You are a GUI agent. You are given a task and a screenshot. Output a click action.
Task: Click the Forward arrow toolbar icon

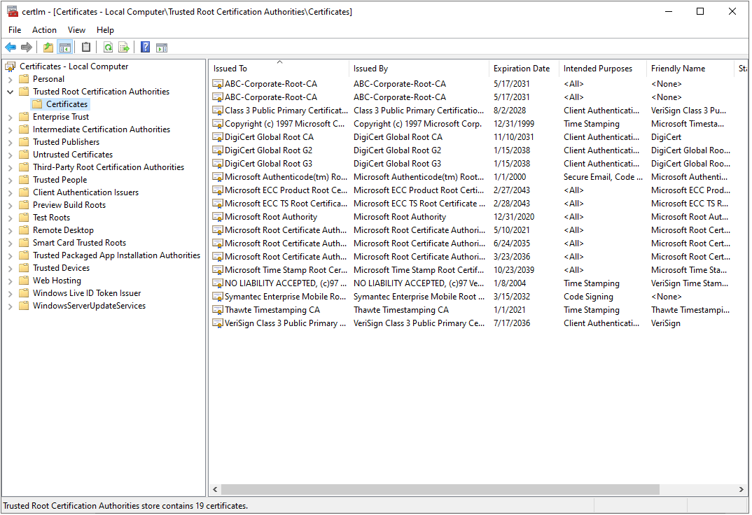(27, 47)
